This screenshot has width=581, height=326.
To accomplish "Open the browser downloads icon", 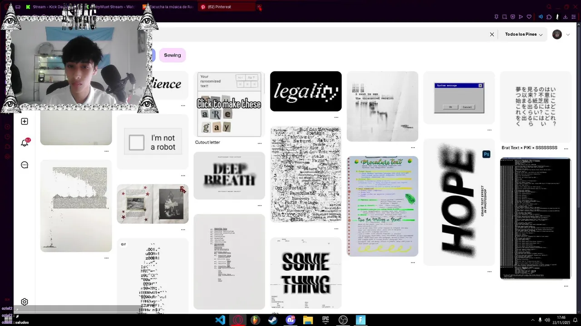I will pos(565,17).
